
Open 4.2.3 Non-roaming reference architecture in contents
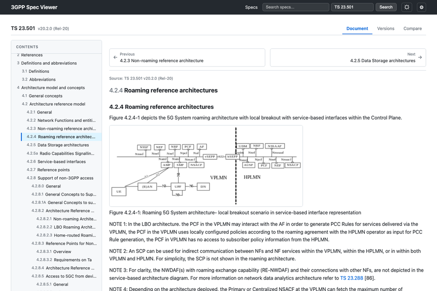[61, 129]
